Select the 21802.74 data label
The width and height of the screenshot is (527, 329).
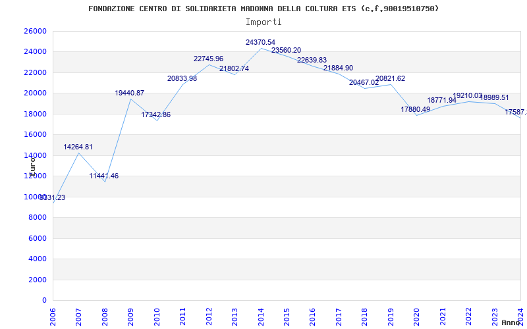235,68
